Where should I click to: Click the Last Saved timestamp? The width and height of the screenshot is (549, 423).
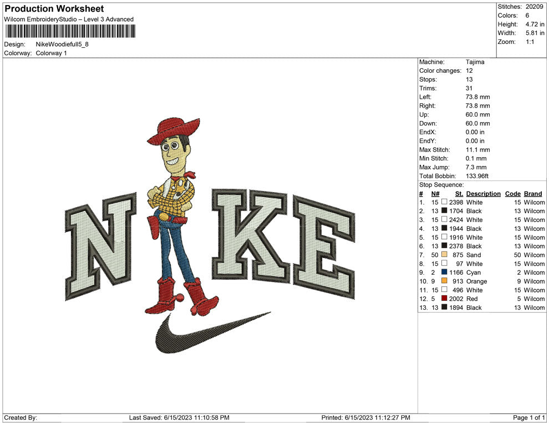click(179, 417)
